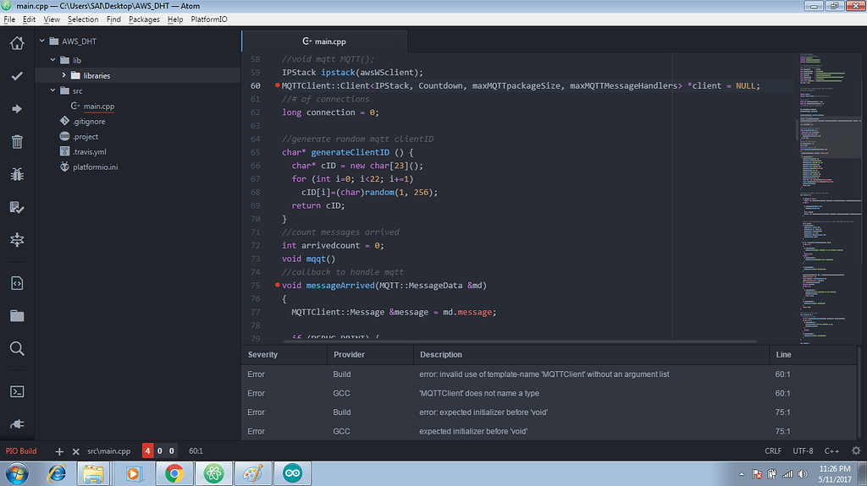Click PIO Build in status bar

21,451
